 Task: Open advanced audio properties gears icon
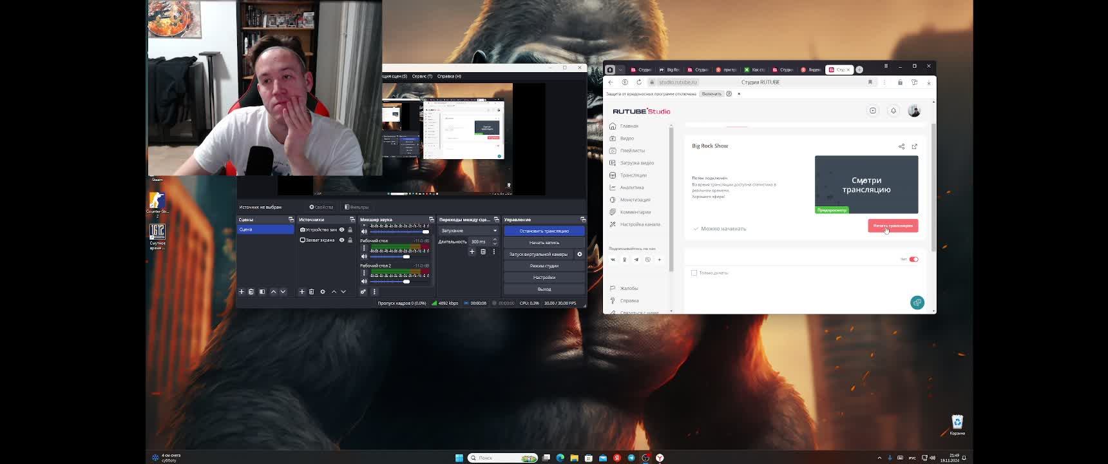(363, 291)
